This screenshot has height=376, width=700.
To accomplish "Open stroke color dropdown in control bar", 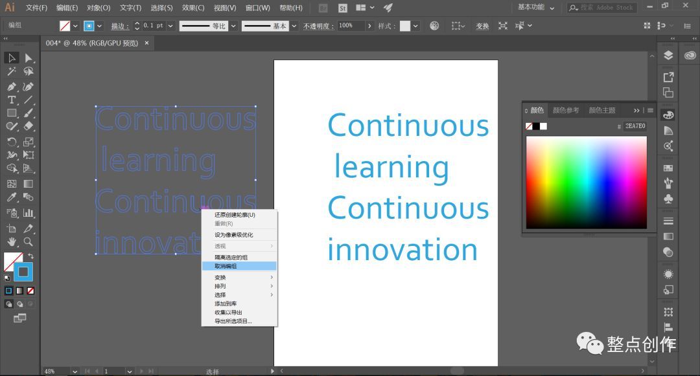I will pyautogui.click(x=99, y=26).
